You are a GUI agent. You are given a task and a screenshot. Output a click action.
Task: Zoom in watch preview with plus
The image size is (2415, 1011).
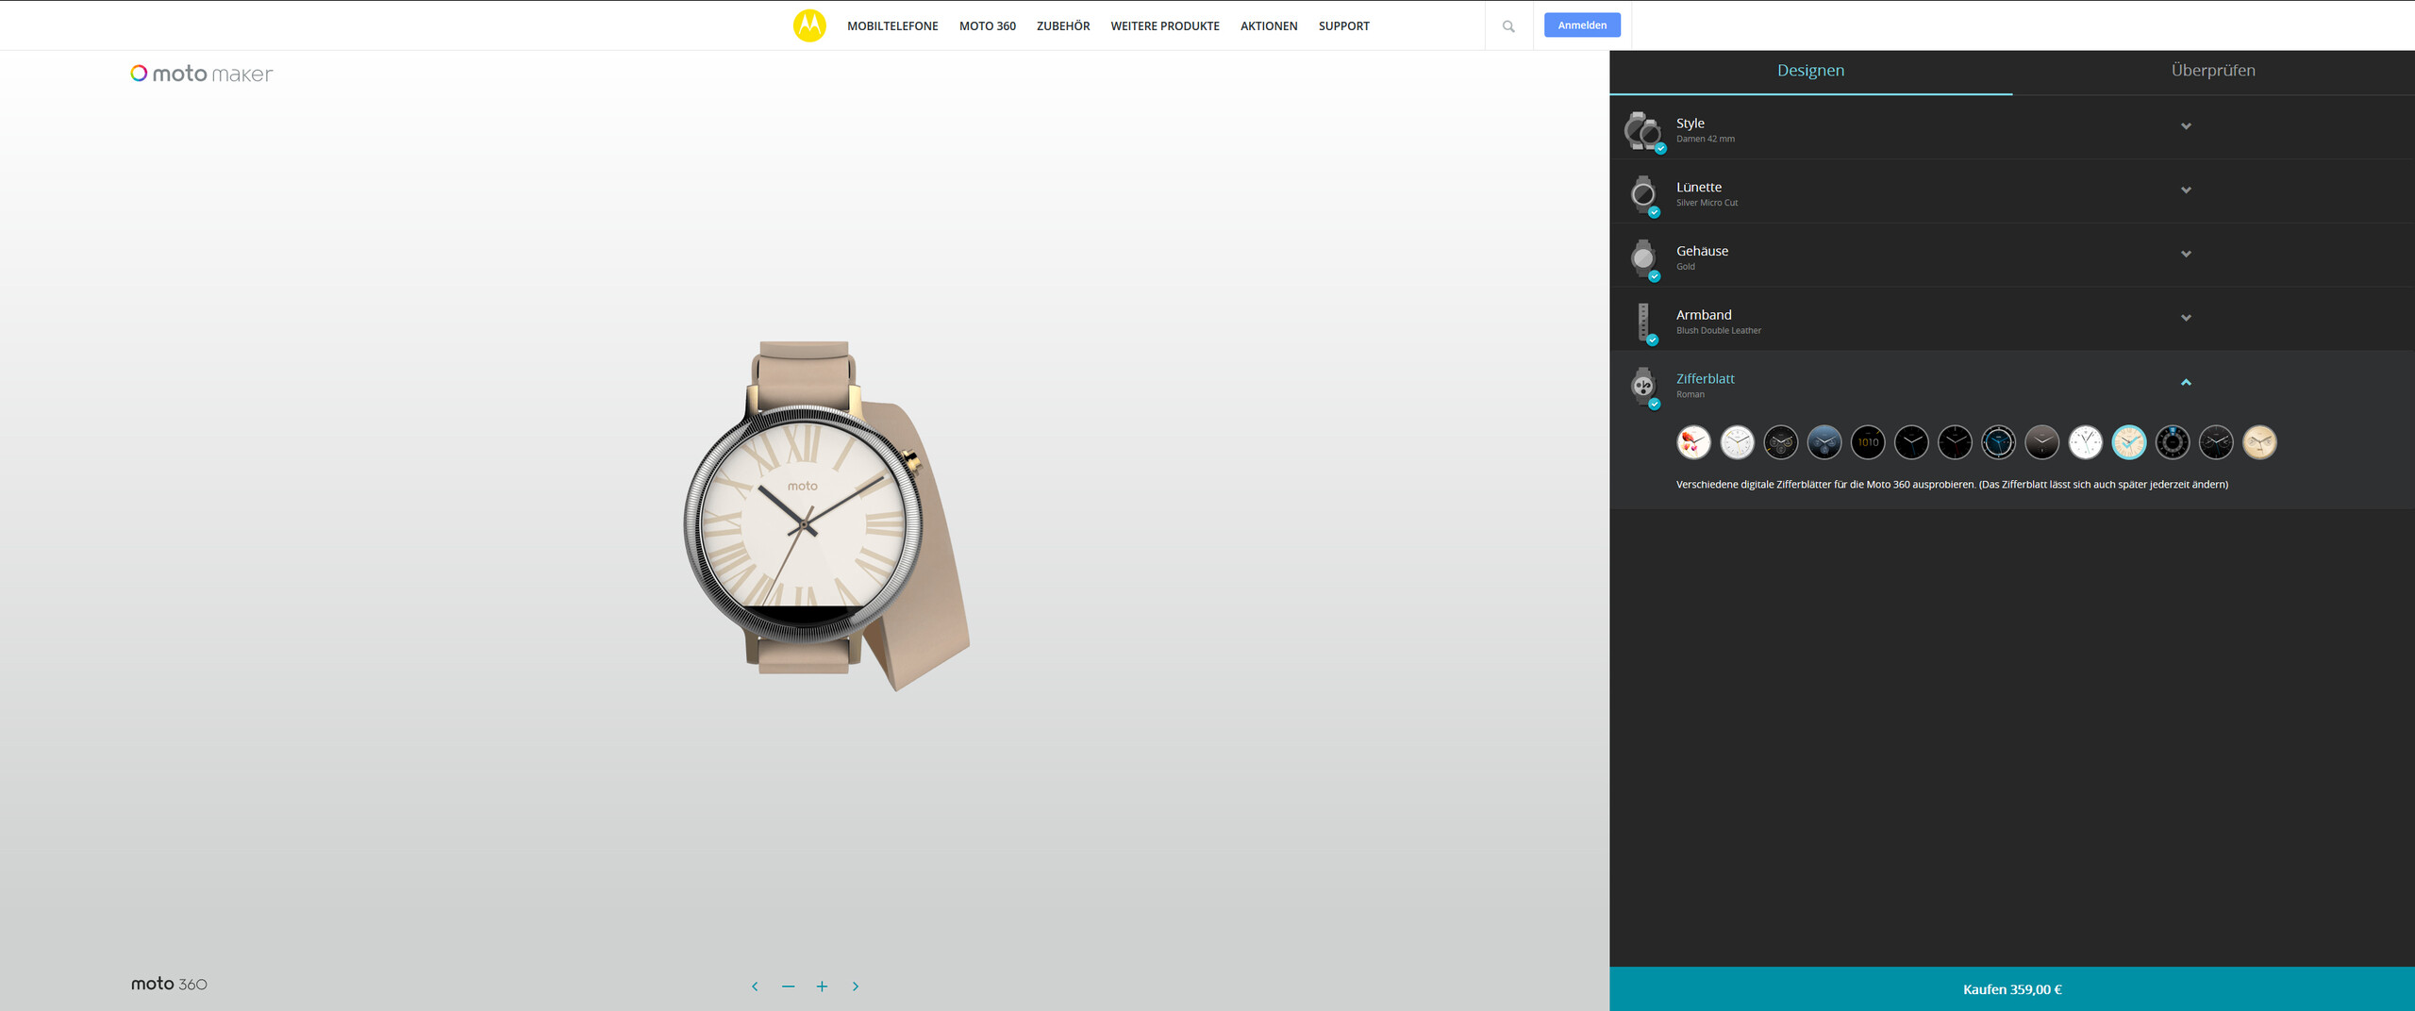[822, 986]
